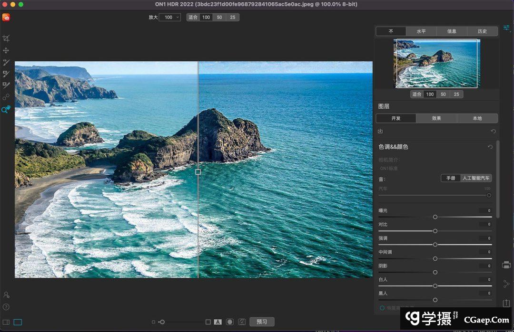Viewport: 514px width, 332px height.
Task: Select the Crop tool
Action: (6, 38)
